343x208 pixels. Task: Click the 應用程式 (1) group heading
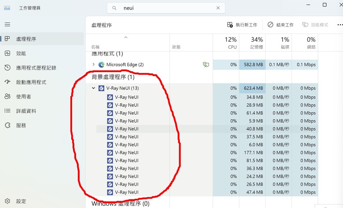pyautogui.click(x=107, y=54)
